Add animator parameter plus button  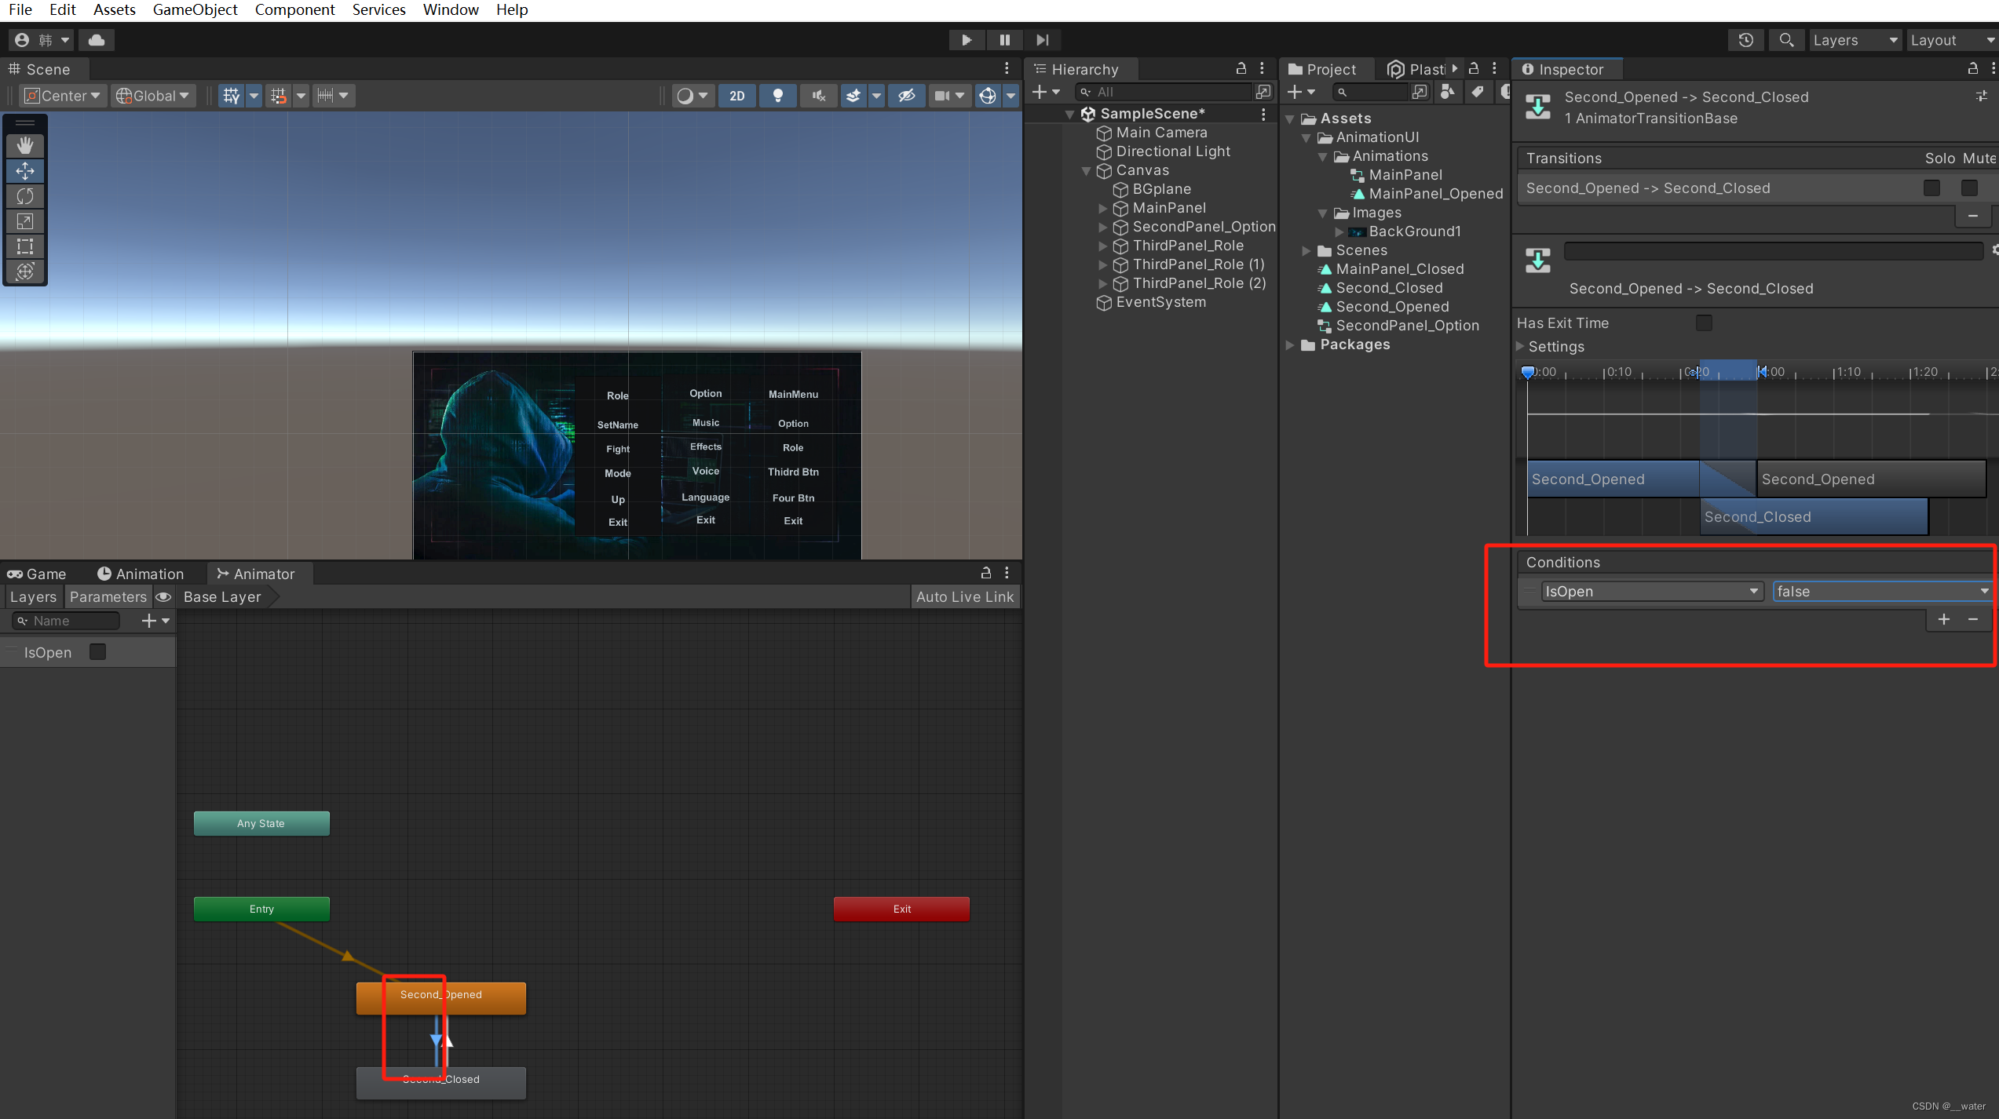[x=155, y=621]
